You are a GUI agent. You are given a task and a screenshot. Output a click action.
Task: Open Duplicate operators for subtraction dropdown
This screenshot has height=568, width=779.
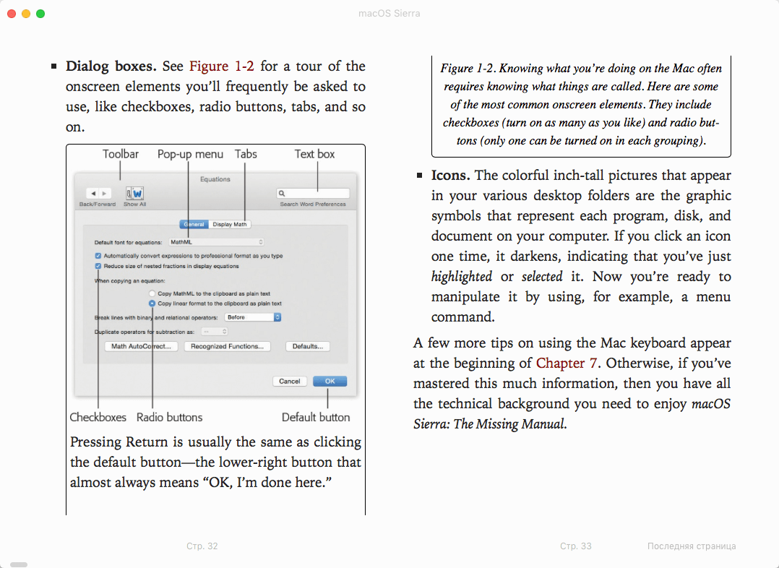pos(215,332)
